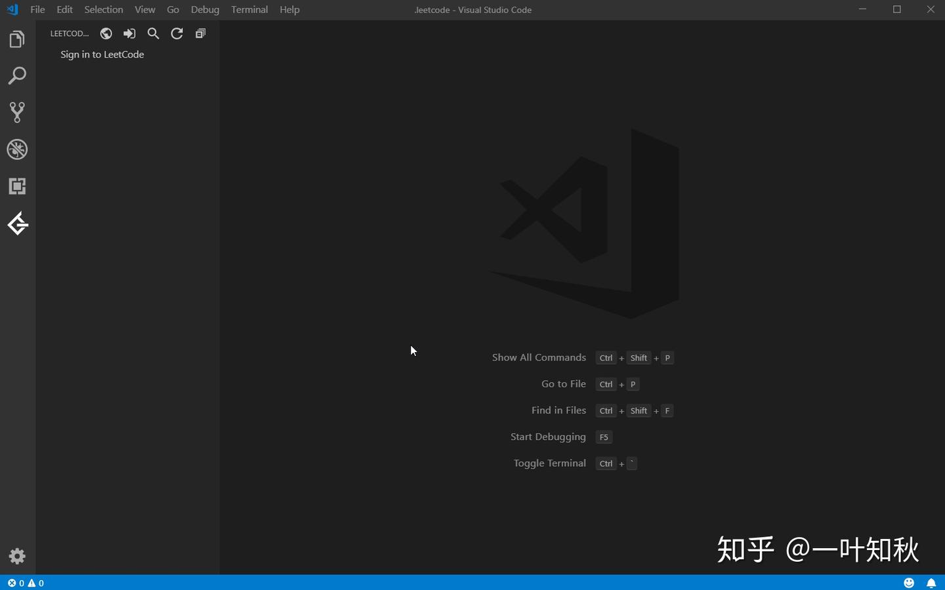Open the Help menu
945x590 pixels.
click(x=289, y=10)
